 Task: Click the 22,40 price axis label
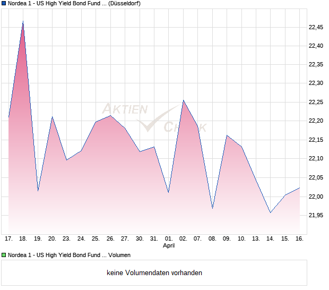pyautogui.click(x=316, y=46)
